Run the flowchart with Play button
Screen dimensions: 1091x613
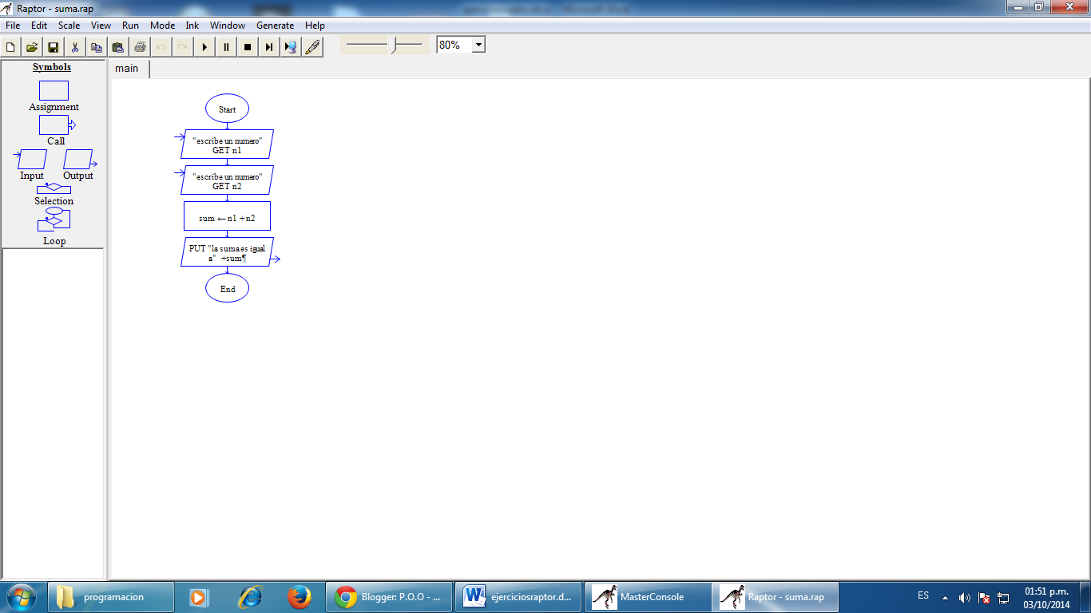click(x=204, y=47)
